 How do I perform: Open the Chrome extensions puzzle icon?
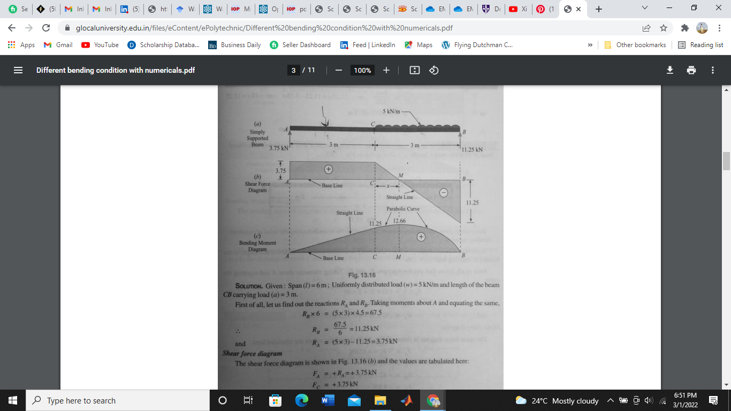click(685, 28)
